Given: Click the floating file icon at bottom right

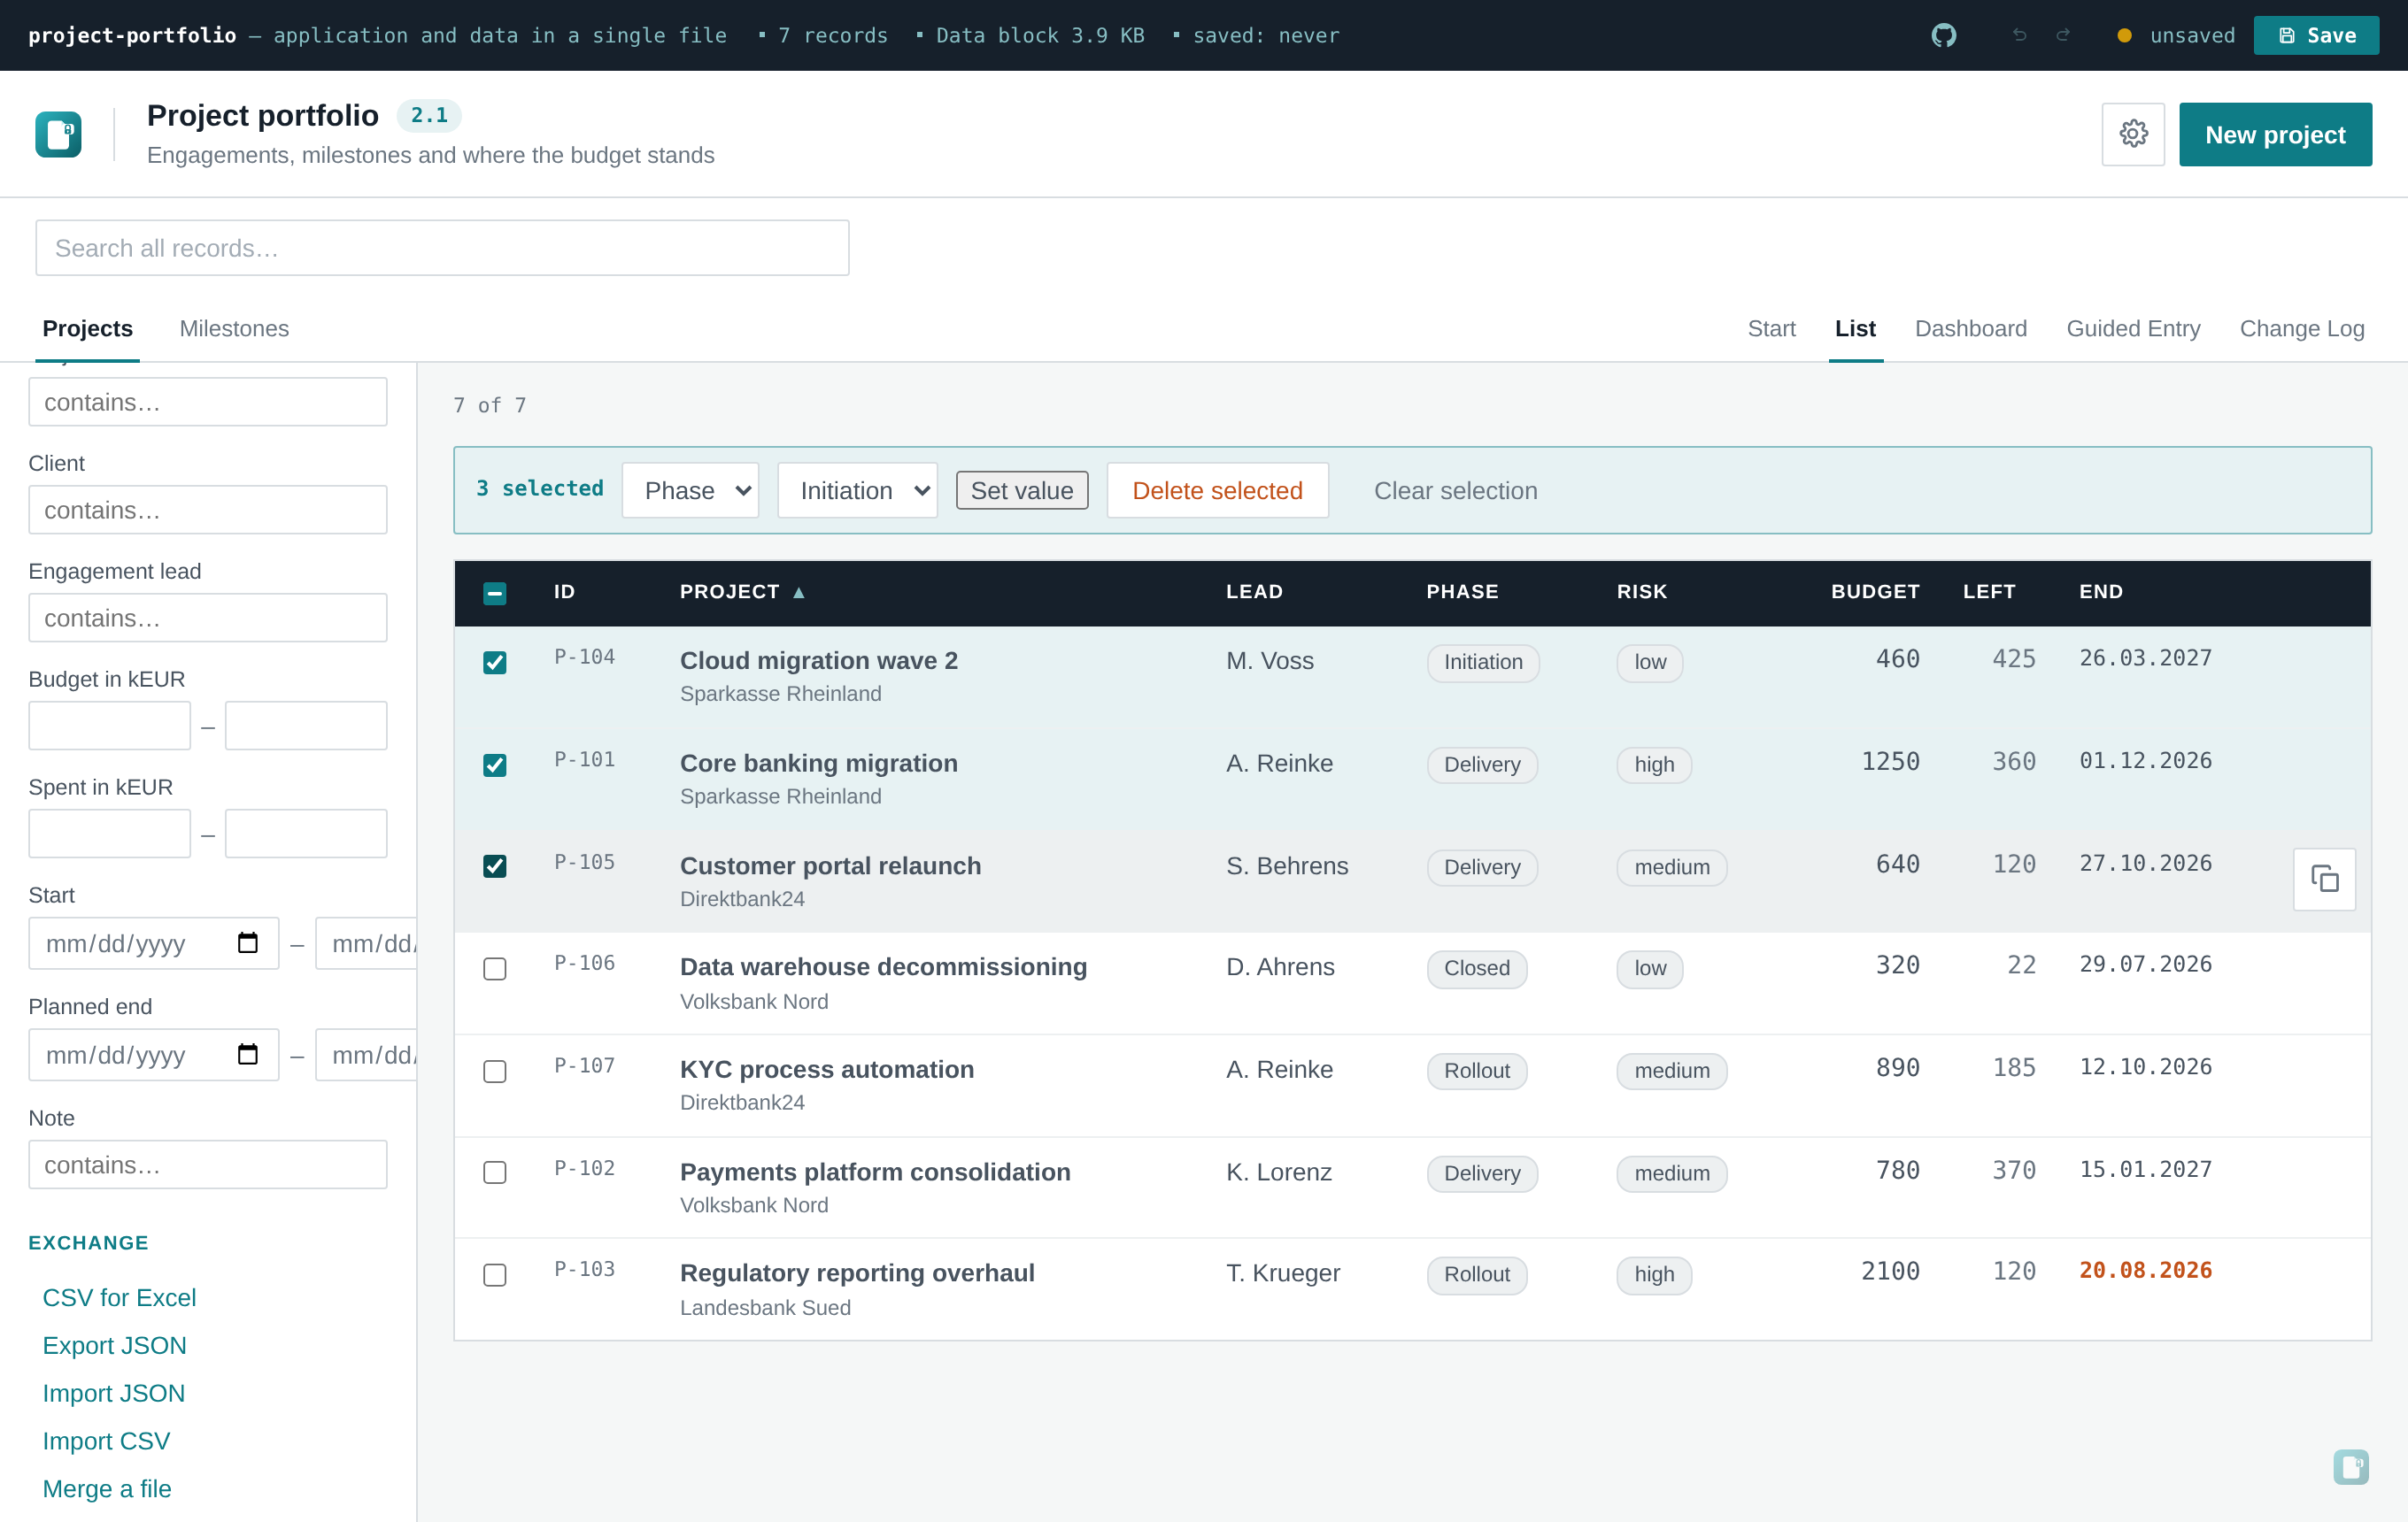Looking at the screenshot, I should point(2350,1466).
